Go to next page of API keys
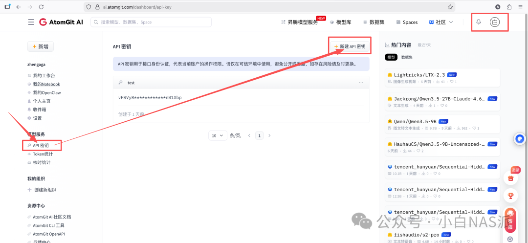Image resolution: width=528 pixels, height=243 pixels. tap(269, 135)
